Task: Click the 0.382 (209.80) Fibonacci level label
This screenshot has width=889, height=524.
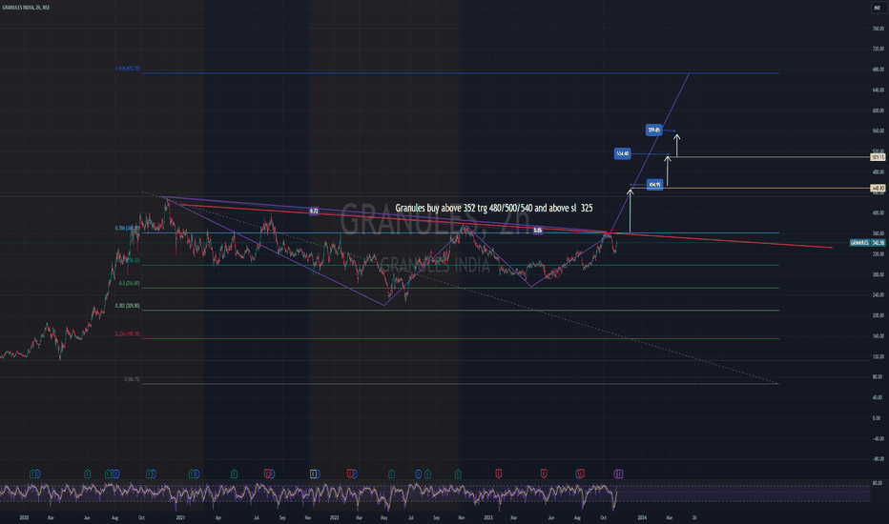Action: 128,306
